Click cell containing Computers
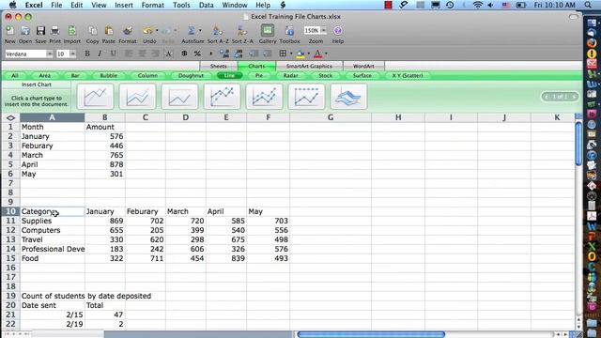The image size is (601, 338). coord(53,230)
